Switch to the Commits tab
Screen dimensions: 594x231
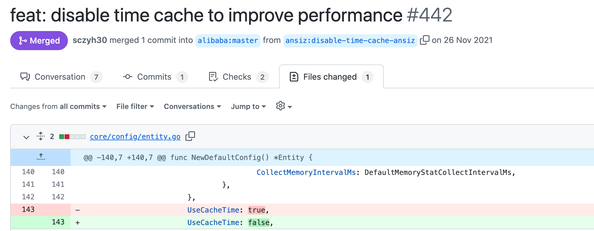point(154,77)
